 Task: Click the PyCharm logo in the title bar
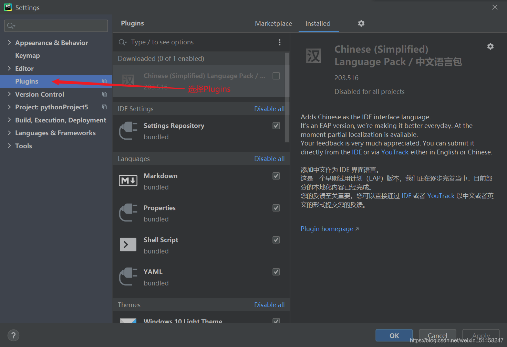[8, 7]
